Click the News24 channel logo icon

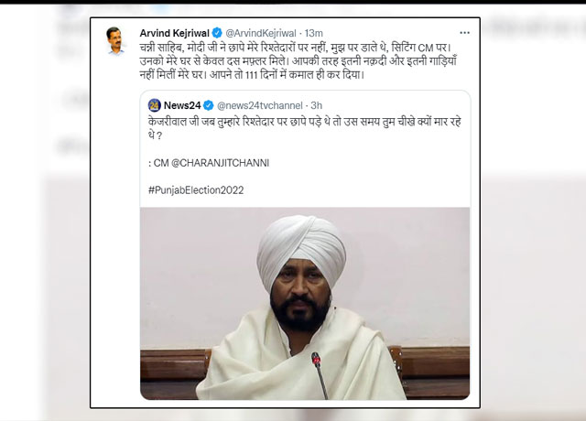155,106
